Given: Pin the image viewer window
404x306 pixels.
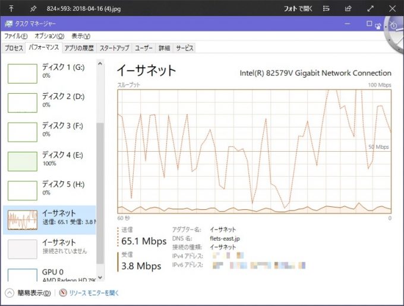Looking at the screenshot, I should [x=33, y=9].
